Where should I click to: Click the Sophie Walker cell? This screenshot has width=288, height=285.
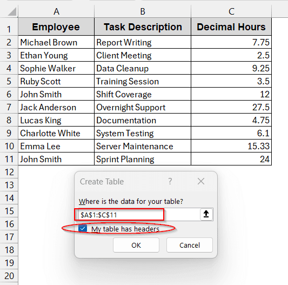[x=56, y=68]
